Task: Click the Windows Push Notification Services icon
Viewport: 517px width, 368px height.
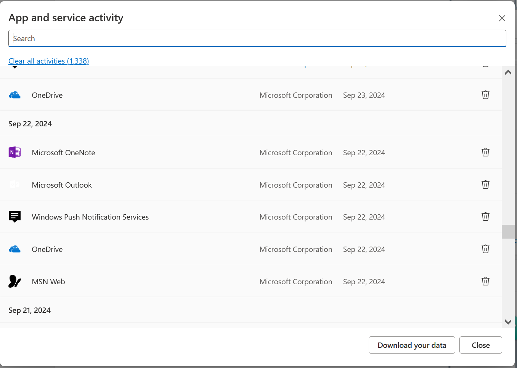Action: (14, 217)
